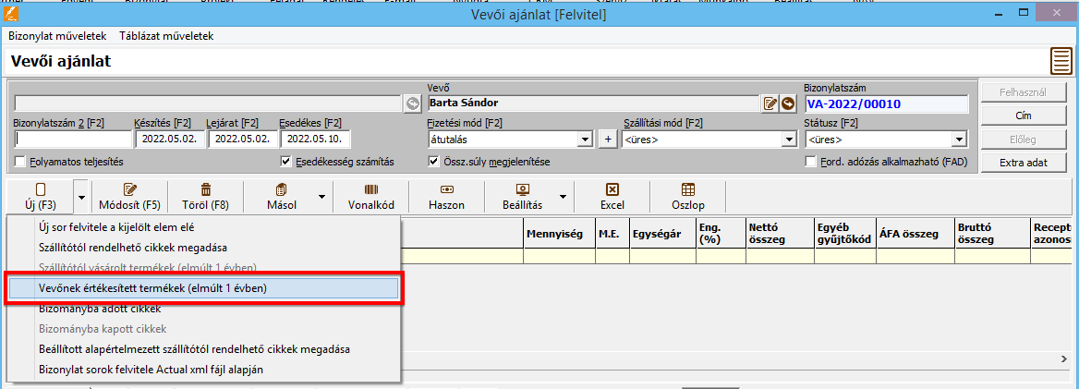Image resolution: width=1079 pixels, height=389 pixels.
Task: Click the Bizonylatszám 2 input field
Action: click(x=72, y=140)
